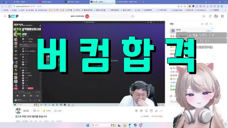Open the SOOP hamburger menu

point(5,16)
